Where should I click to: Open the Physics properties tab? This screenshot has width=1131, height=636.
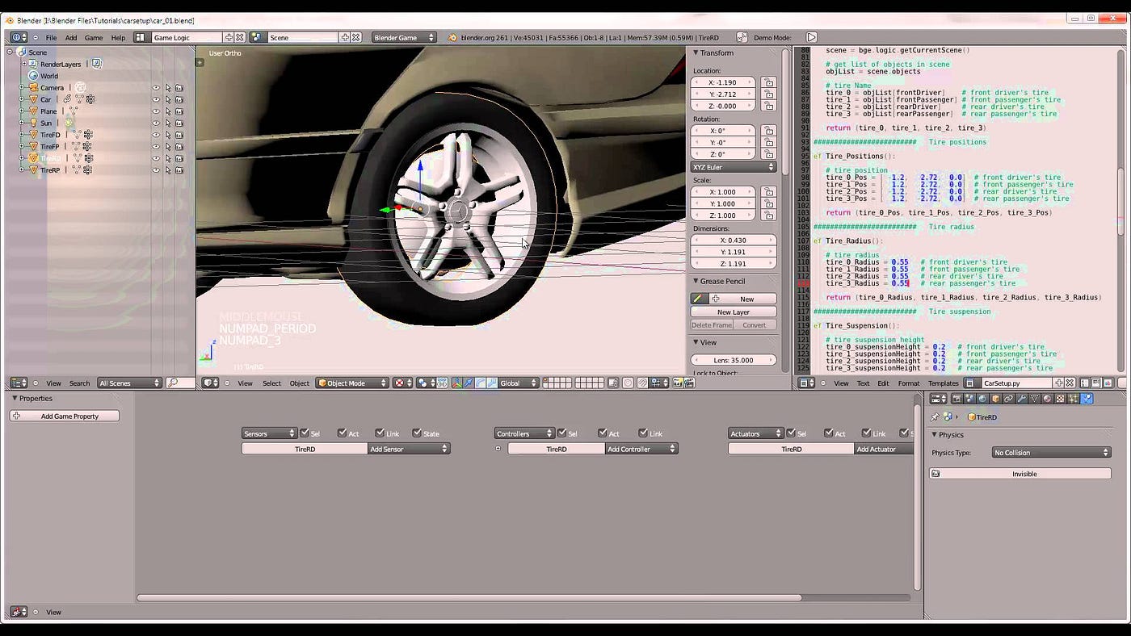click(x=1087, y=398)
